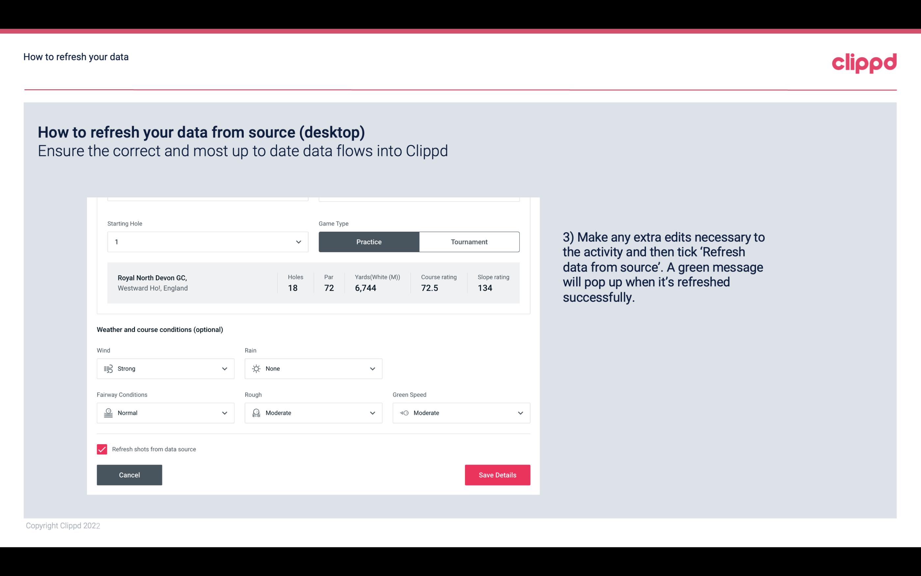Click the green speed dropdown icon
The image size is (921, 576).
[521, 413]
